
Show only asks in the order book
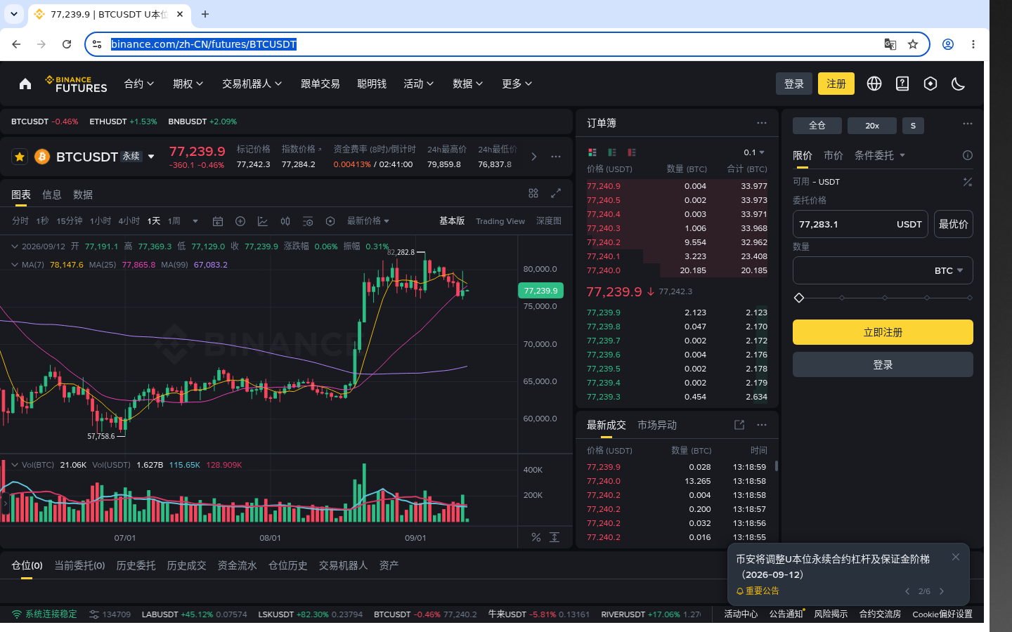coord(632,152)
